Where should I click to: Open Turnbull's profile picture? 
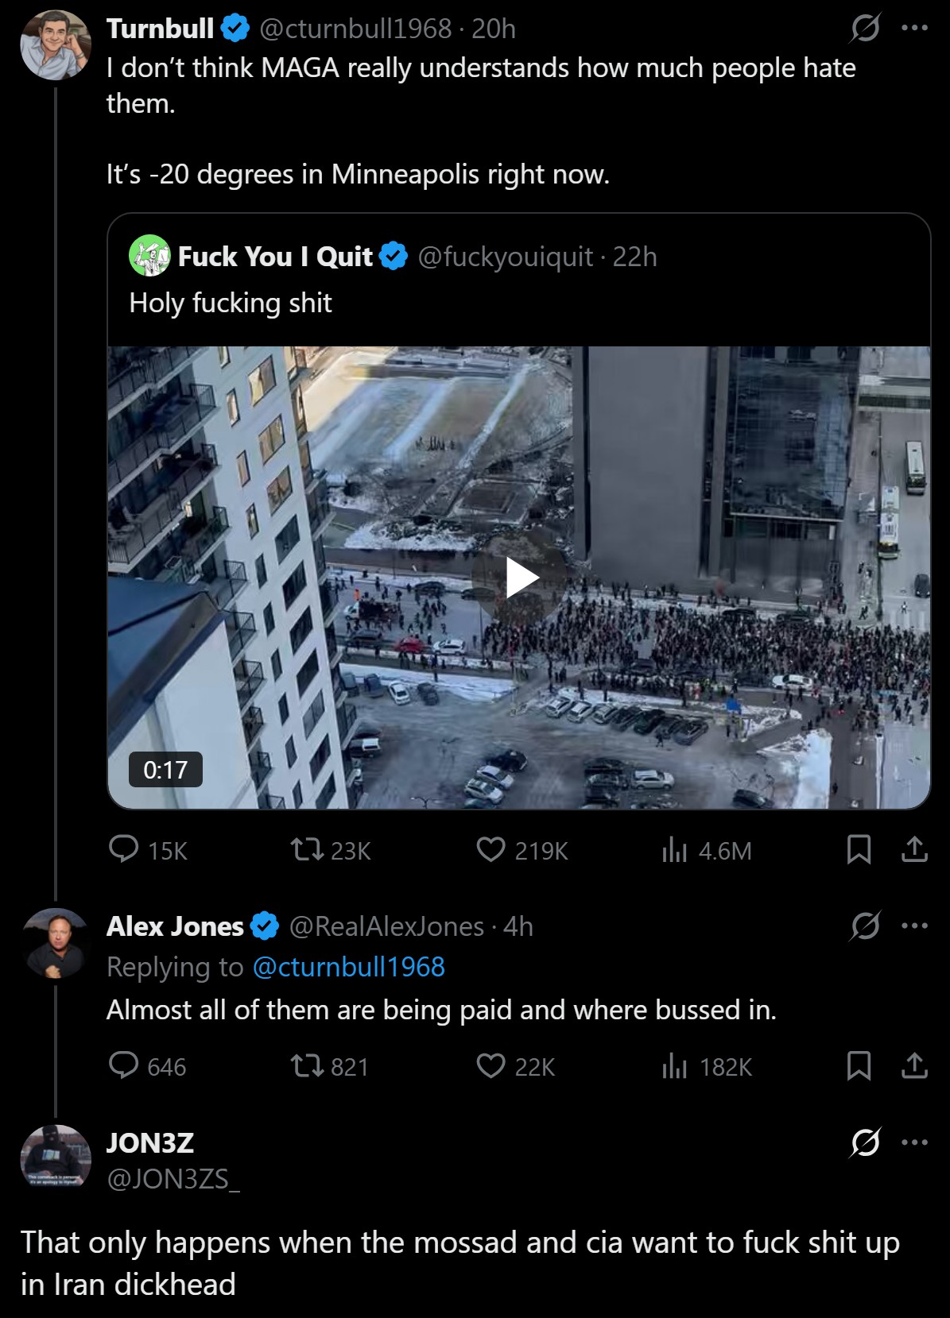tap(56, 45)
